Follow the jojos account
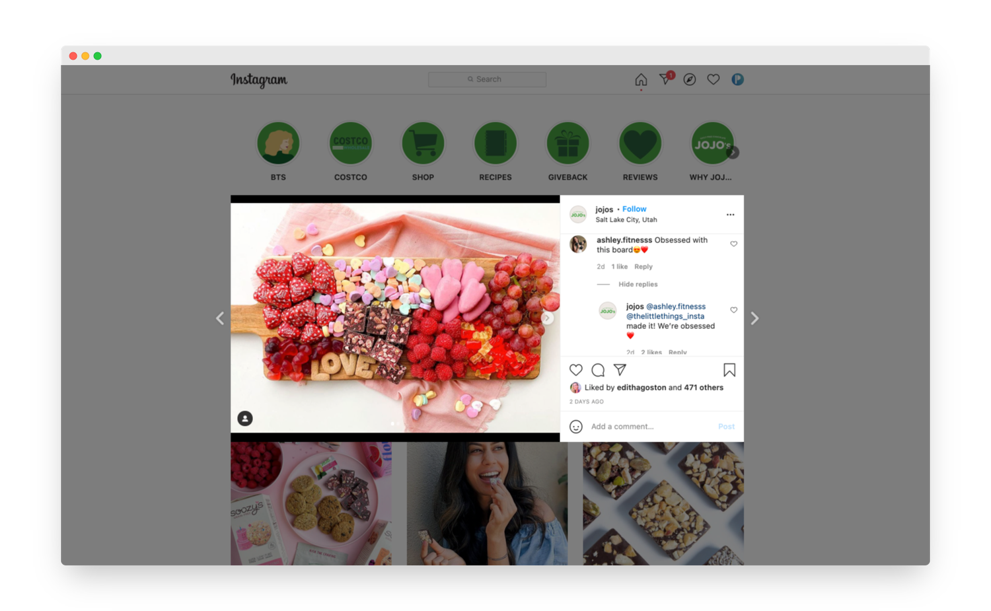 coord(634,209)
